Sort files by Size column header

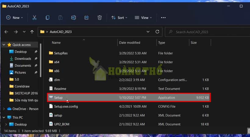[x=194, y=43]
